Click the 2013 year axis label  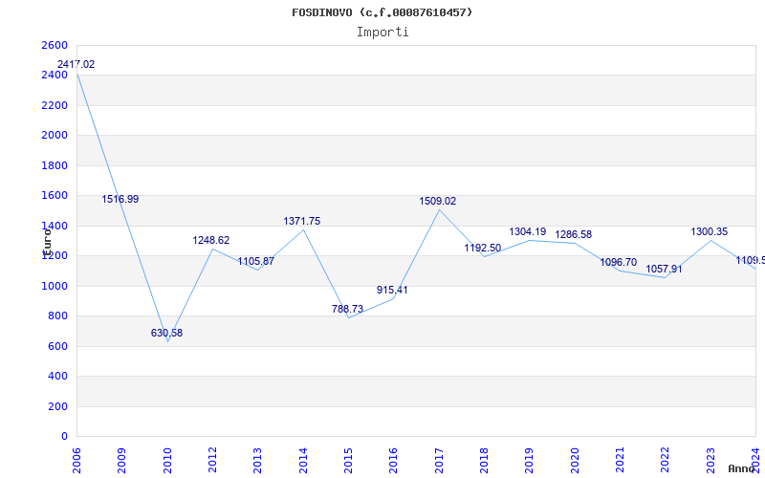click(x=257, y=461)
